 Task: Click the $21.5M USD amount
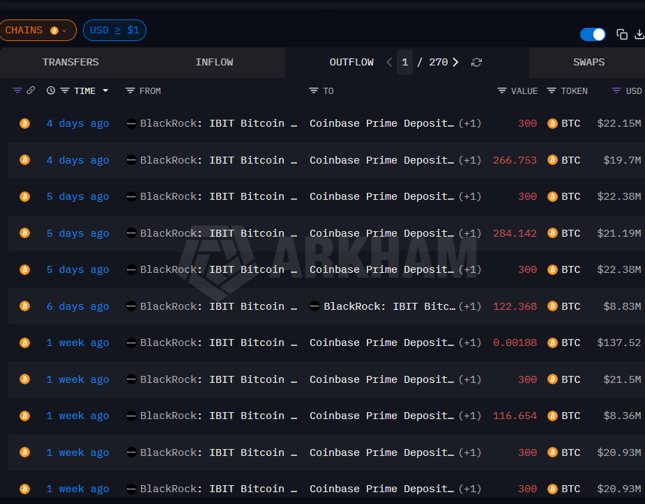click(622, 379)
